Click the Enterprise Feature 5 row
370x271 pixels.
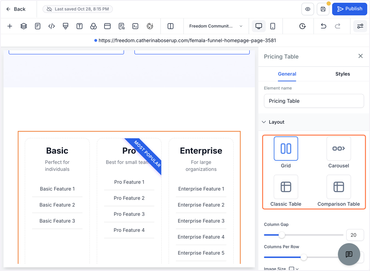201,253
